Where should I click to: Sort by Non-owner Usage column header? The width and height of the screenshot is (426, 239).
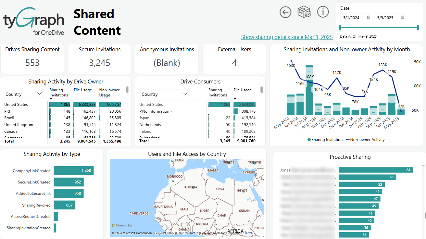click(x=109, y=93)
